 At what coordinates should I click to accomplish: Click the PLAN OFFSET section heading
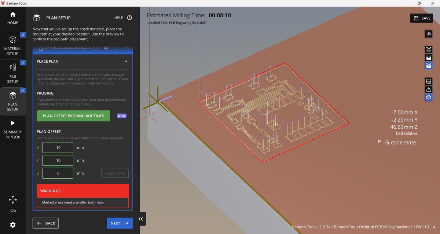[x=49, y=131]
